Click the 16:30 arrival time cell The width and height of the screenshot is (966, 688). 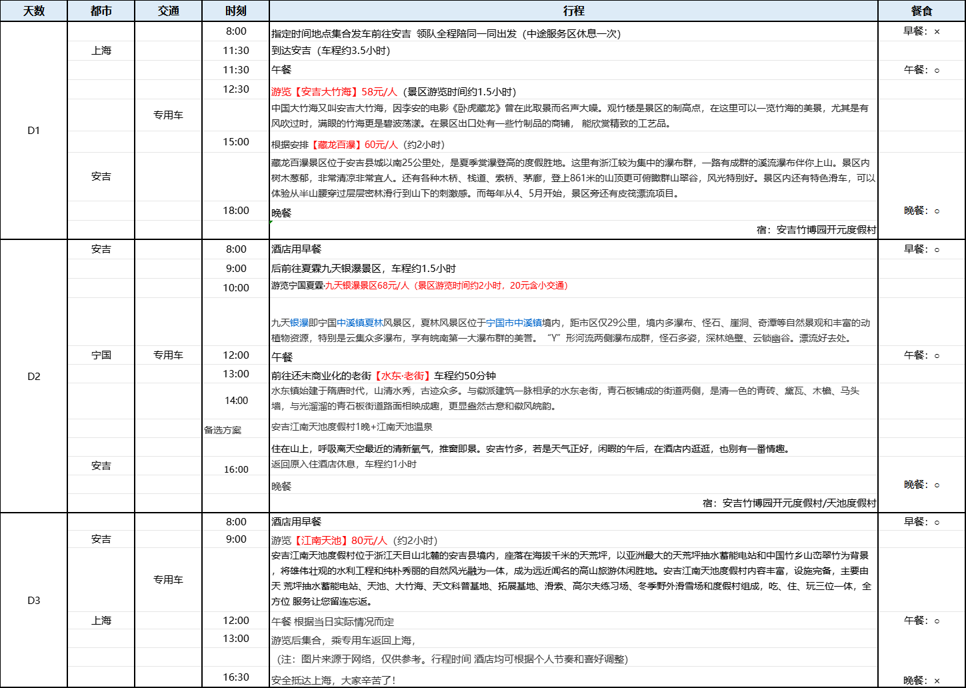[235, 677]
